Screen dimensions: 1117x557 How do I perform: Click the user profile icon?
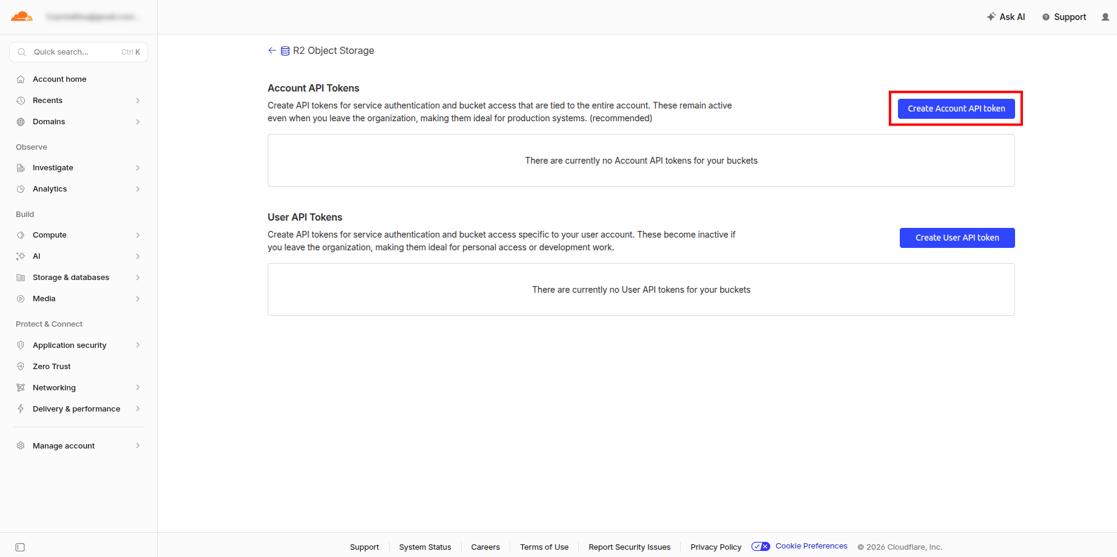tap(1105, 17)
